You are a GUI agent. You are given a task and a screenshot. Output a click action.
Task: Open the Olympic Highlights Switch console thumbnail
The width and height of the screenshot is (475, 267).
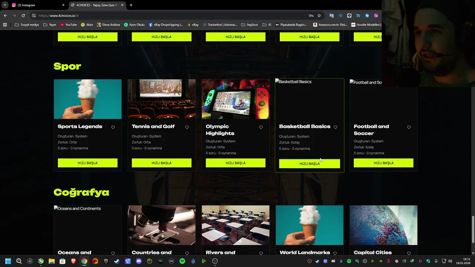click(x=236, y=99)
